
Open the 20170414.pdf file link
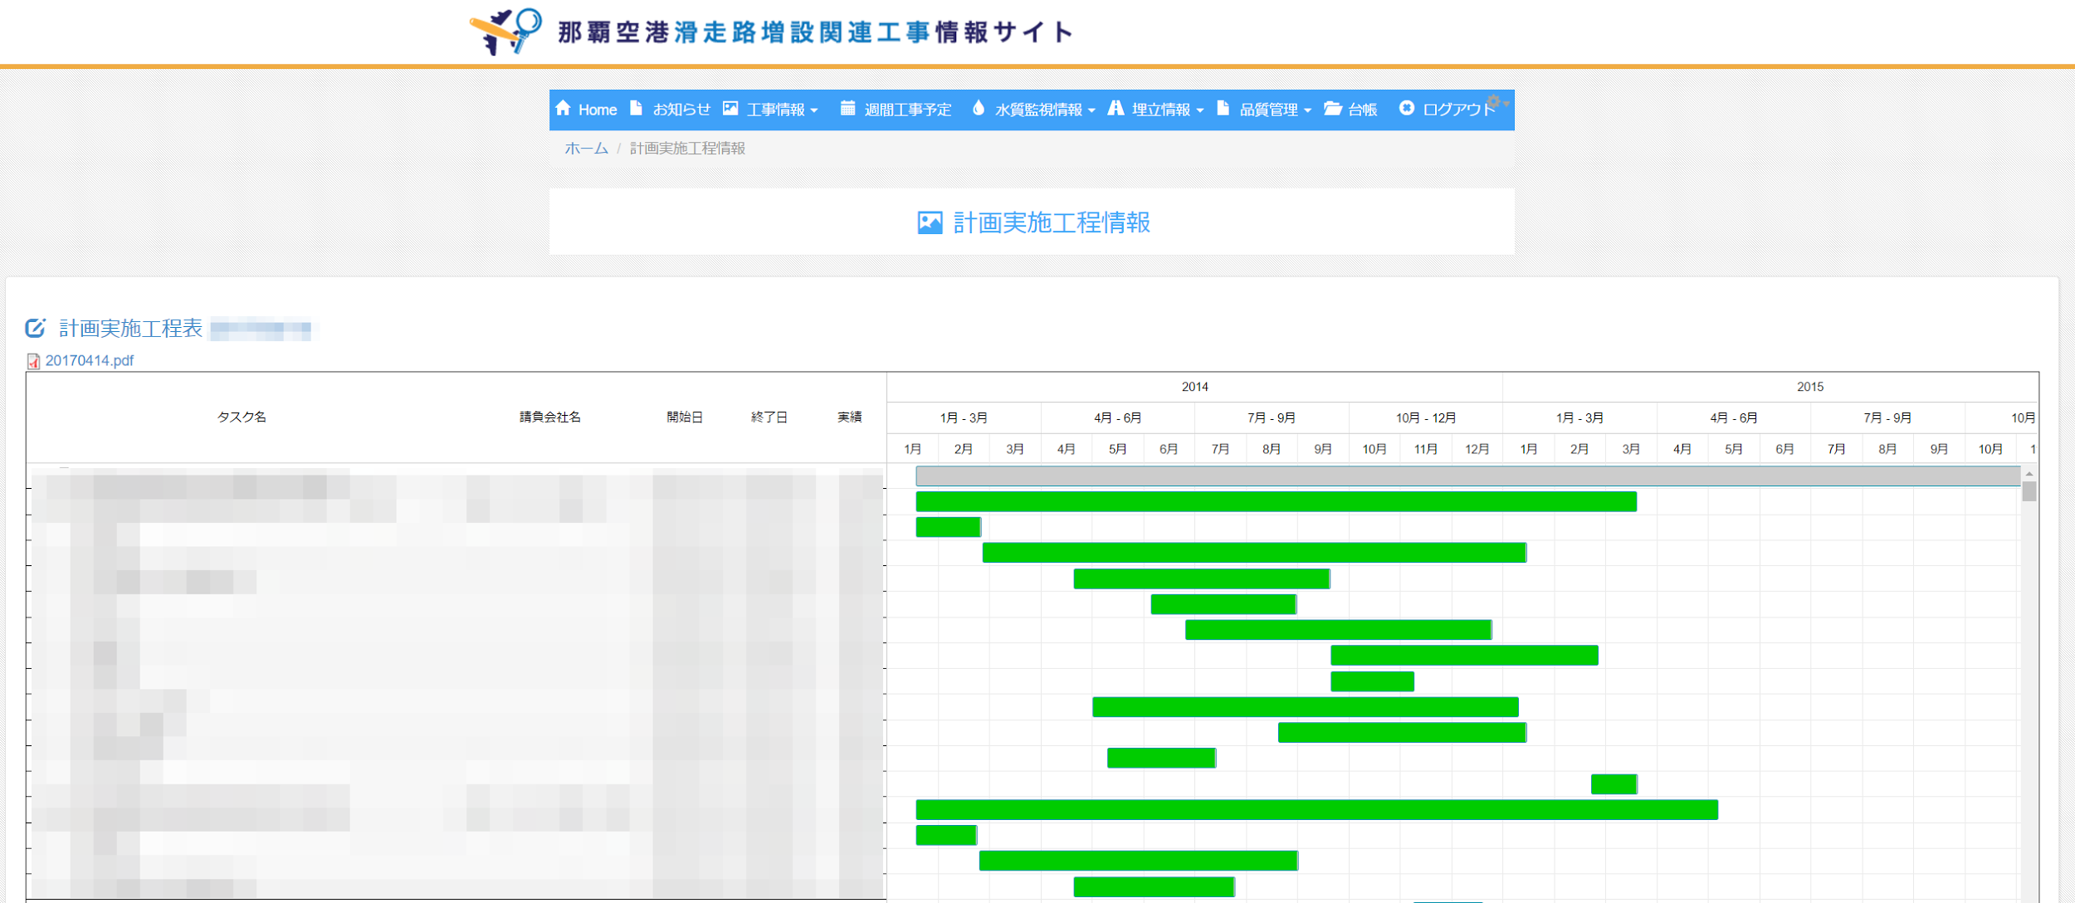89,361
